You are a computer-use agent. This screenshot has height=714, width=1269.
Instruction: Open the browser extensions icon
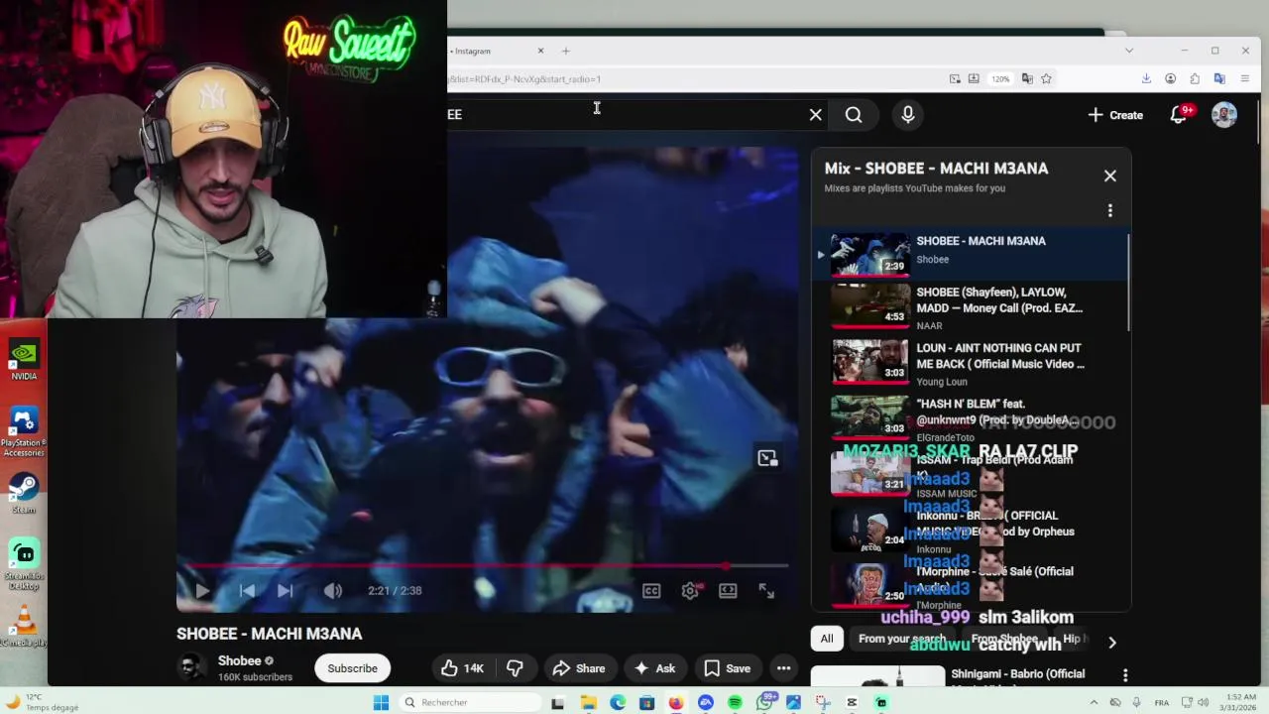coord(1195,79)
